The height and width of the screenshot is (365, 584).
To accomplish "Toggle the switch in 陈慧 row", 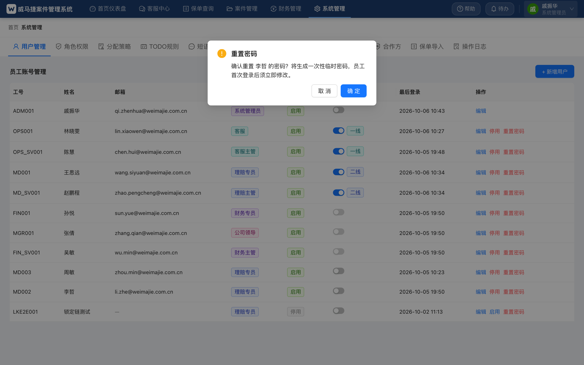I will pyautogui.click(x=339, y=151).
